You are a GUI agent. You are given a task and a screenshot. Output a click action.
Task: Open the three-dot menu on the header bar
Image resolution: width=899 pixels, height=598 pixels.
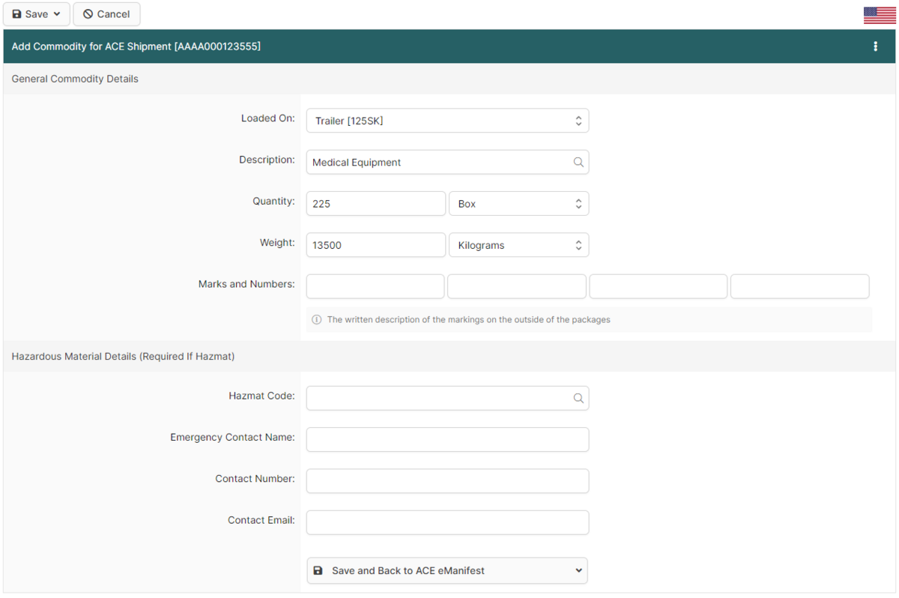click(875, 46)
